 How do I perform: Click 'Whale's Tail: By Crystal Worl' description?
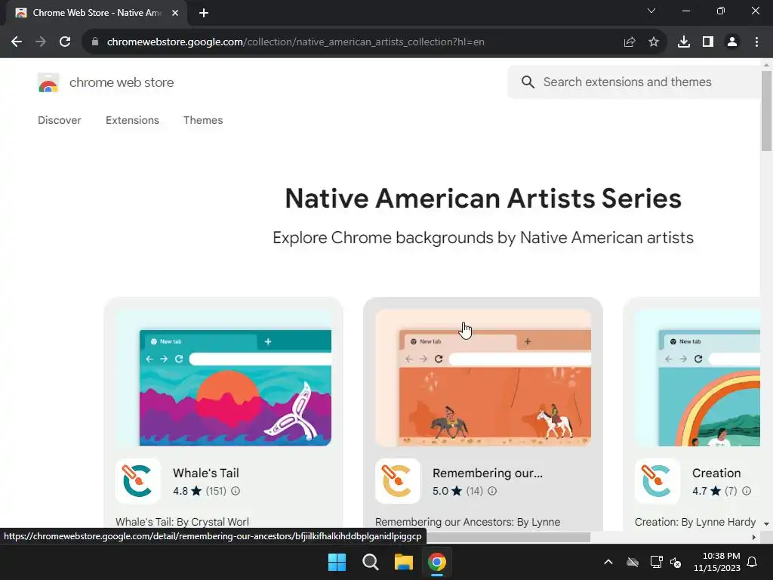(183, 522)
